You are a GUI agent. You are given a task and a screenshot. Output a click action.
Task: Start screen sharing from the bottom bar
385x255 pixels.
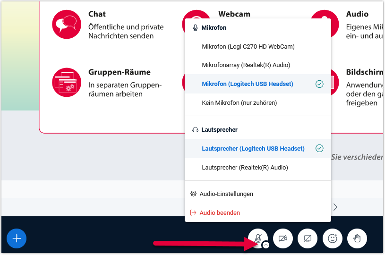point(308,238)
